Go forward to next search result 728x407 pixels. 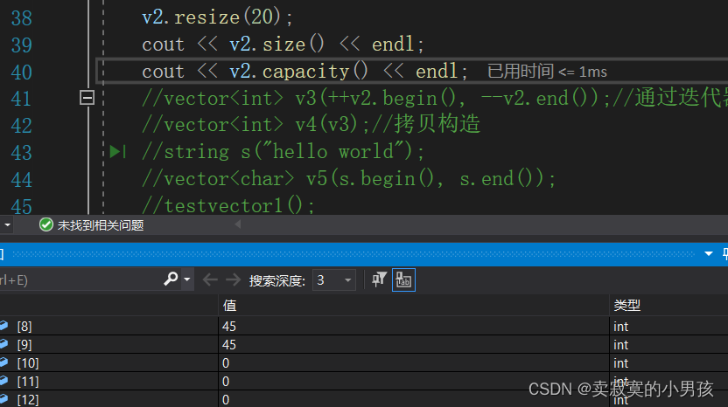[233, 280]
